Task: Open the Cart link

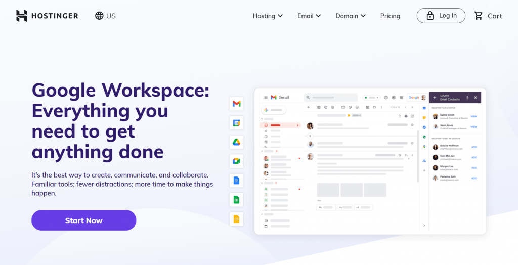Action: tap(488, 16)
